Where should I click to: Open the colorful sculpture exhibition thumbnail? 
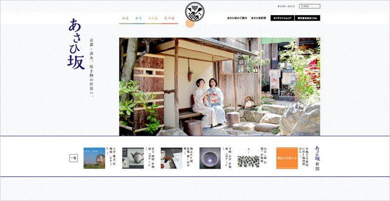pyautogui.click(x=94, y=158)
